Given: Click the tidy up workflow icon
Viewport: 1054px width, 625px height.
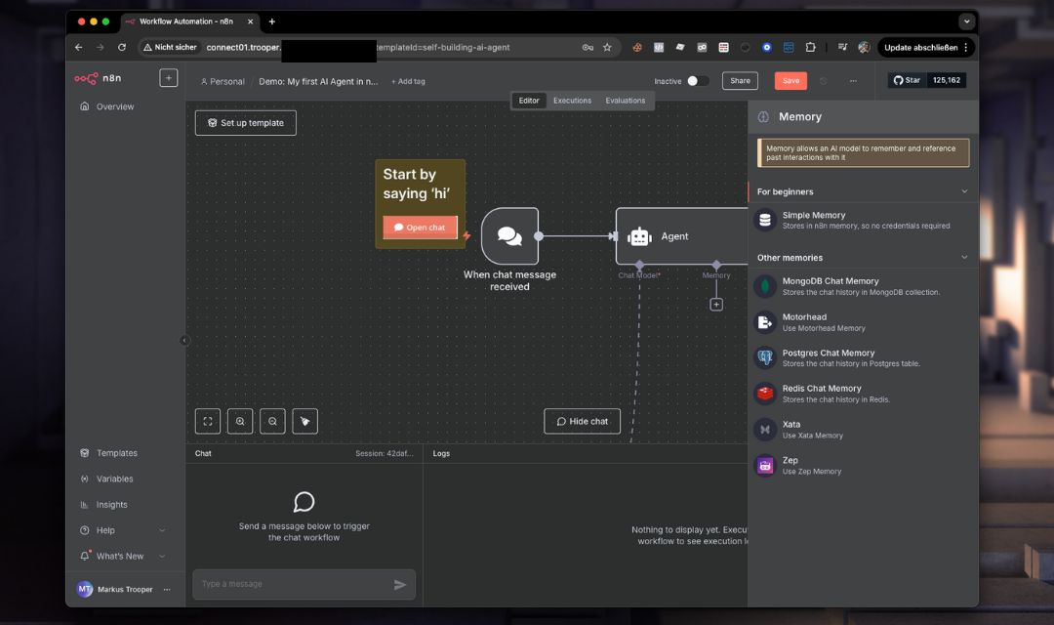Looking at the screenshot, I should click(305, 421).
